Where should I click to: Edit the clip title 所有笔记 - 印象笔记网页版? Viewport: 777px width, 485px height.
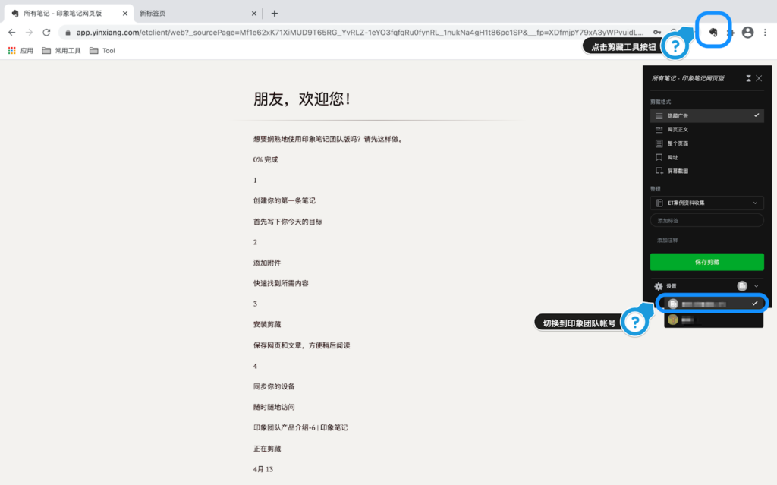(687, 78)
